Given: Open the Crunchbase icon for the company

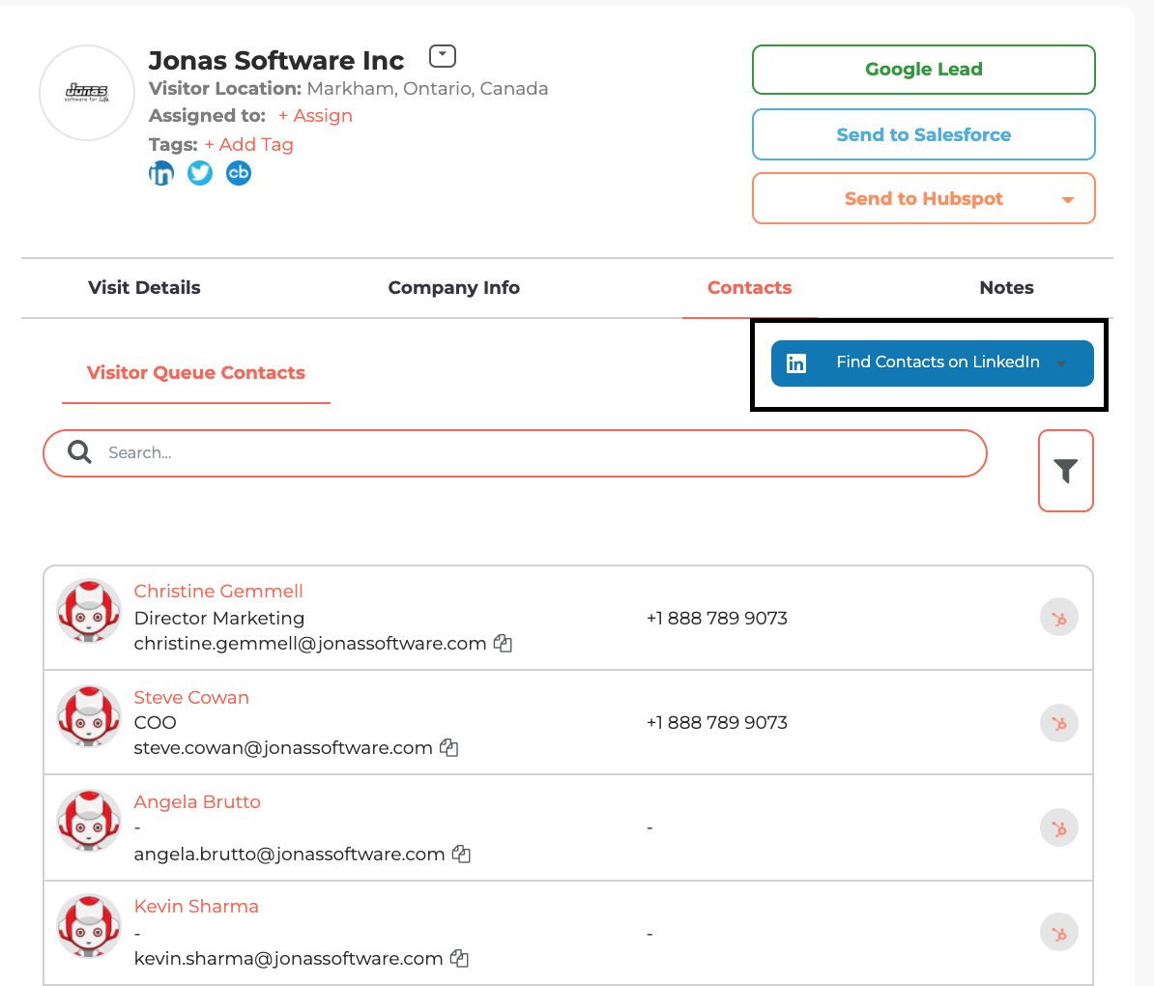Looking at the screenshot, I should (238, 172).
